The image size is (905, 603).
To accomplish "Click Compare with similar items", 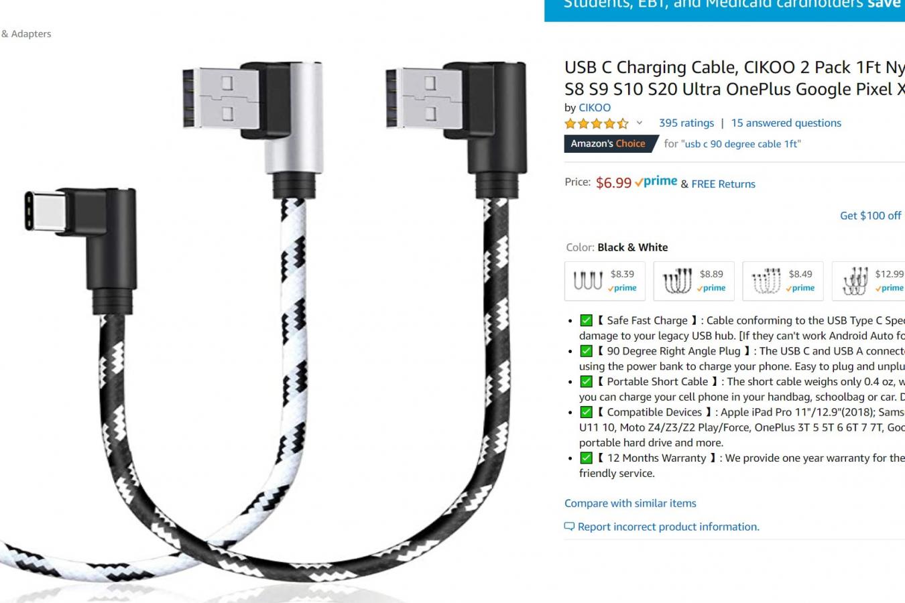I will click(630, 503).
